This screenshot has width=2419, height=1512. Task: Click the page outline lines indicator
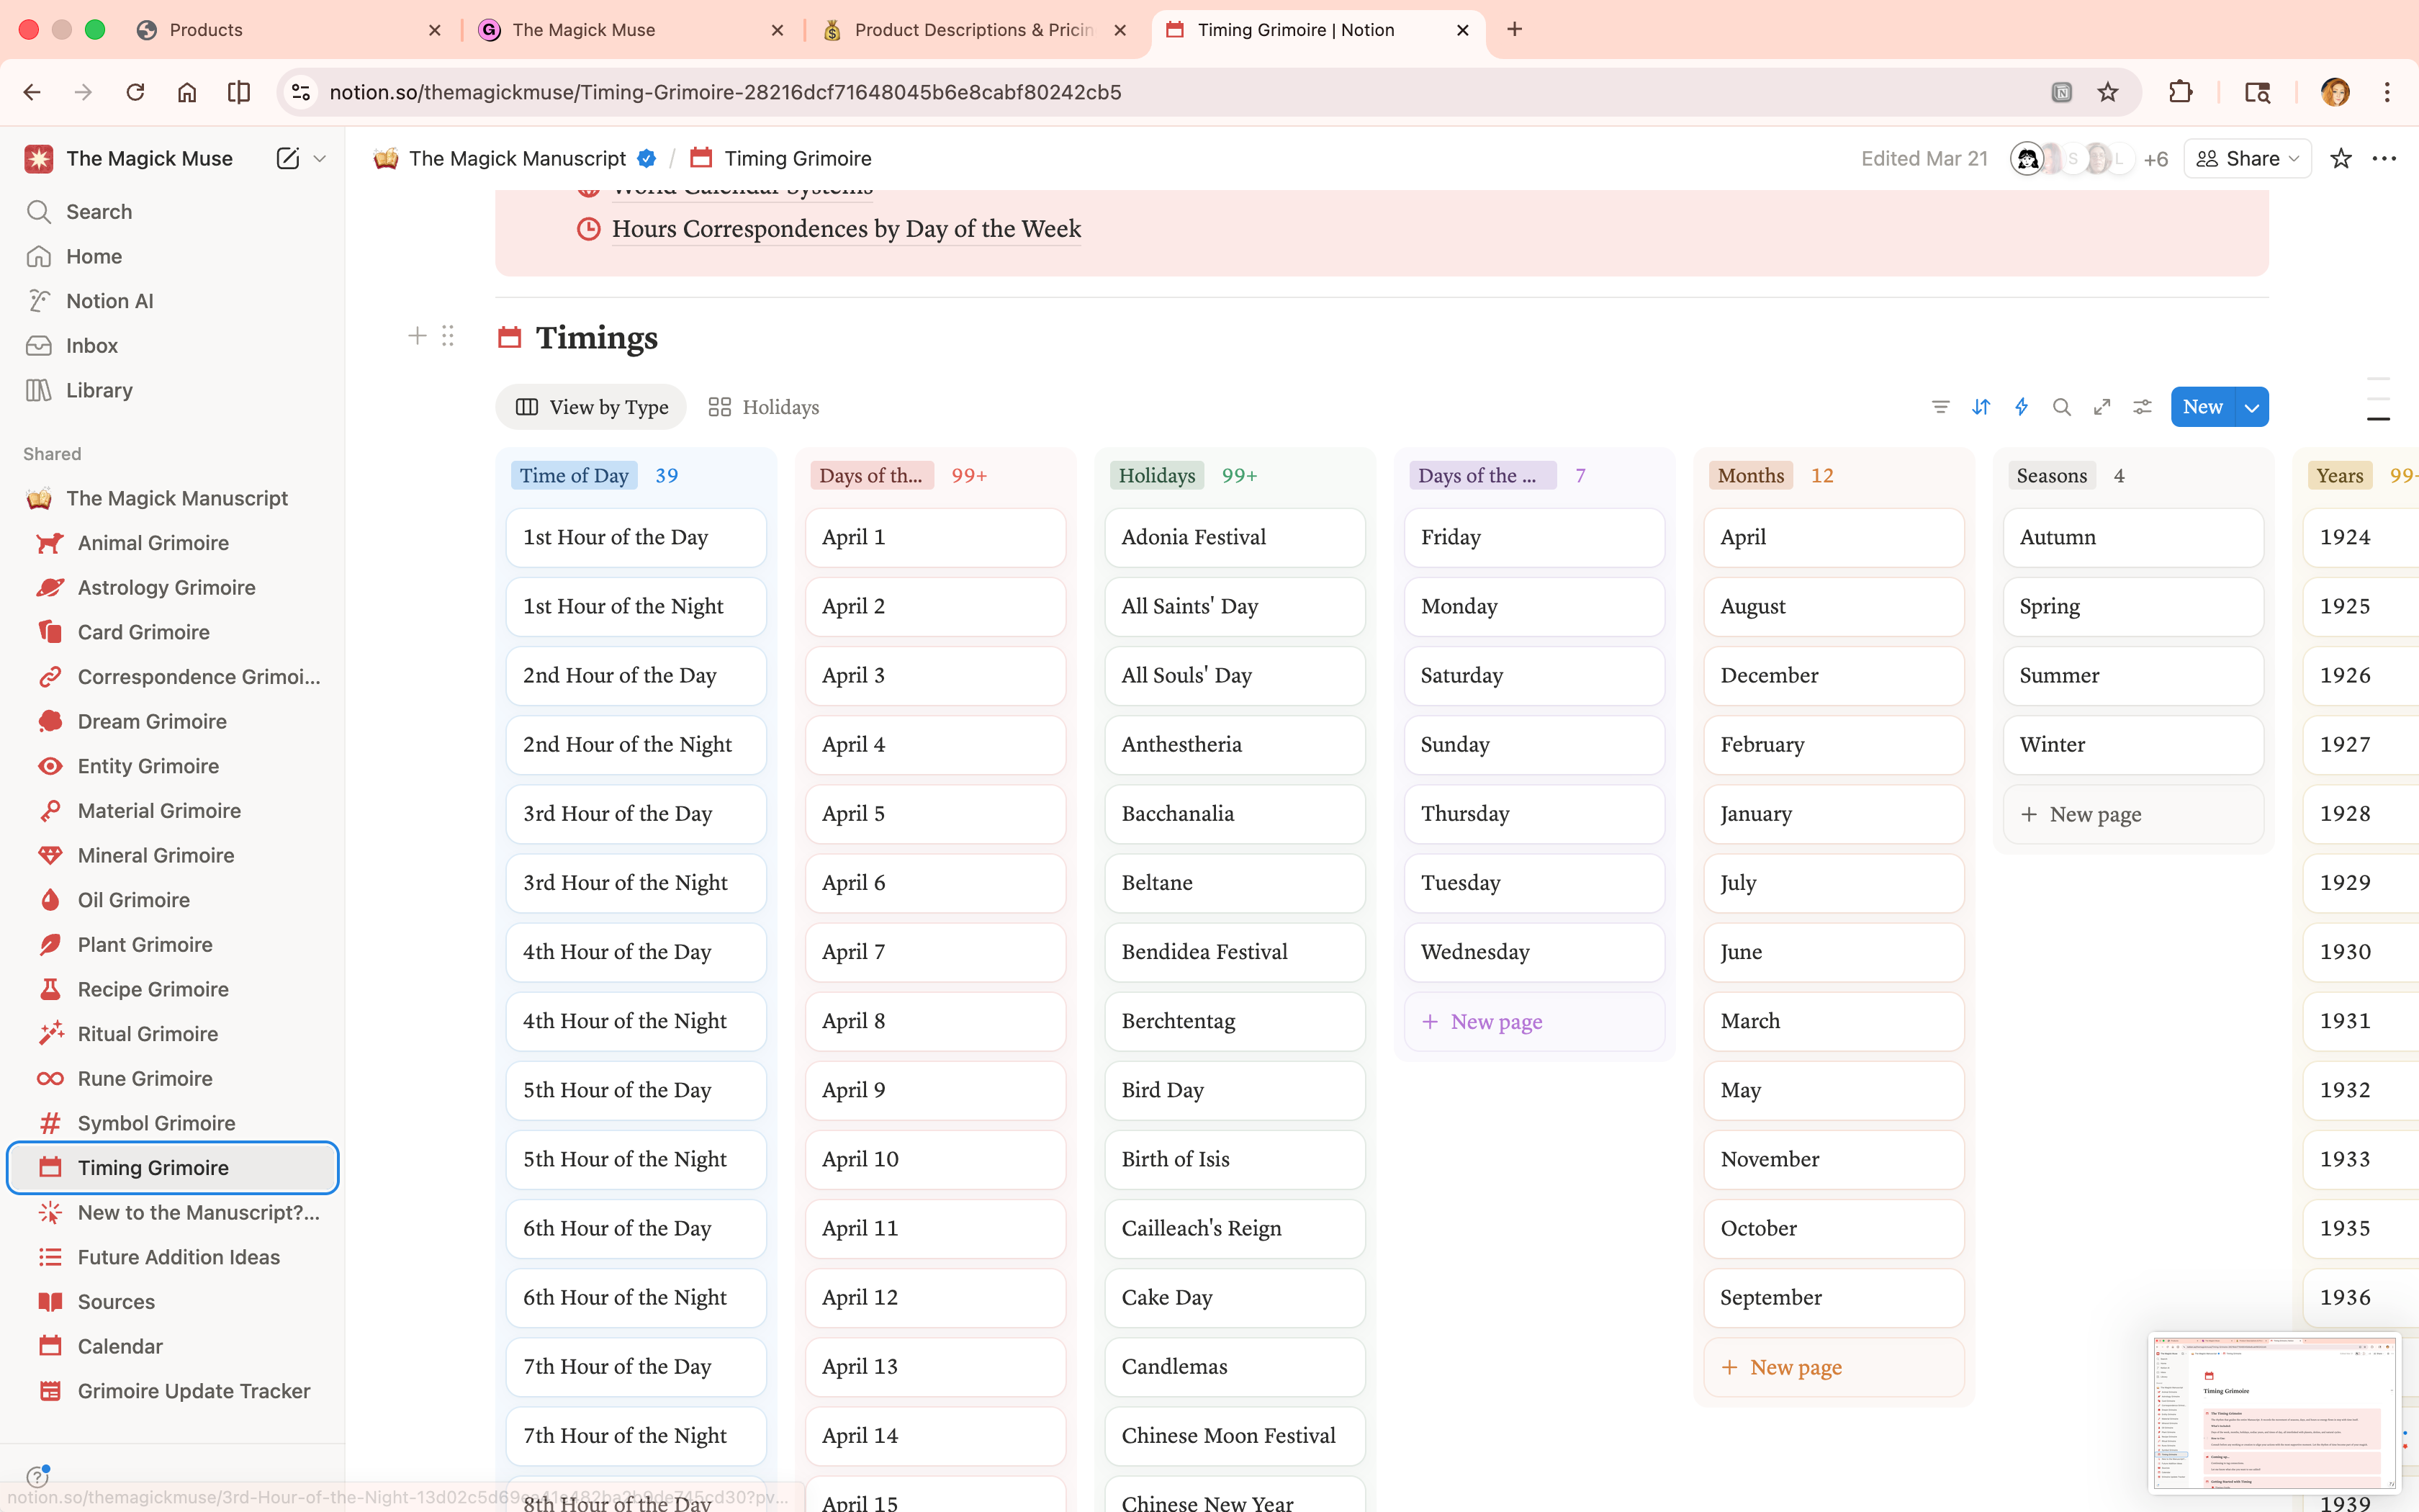(2378, 400)
